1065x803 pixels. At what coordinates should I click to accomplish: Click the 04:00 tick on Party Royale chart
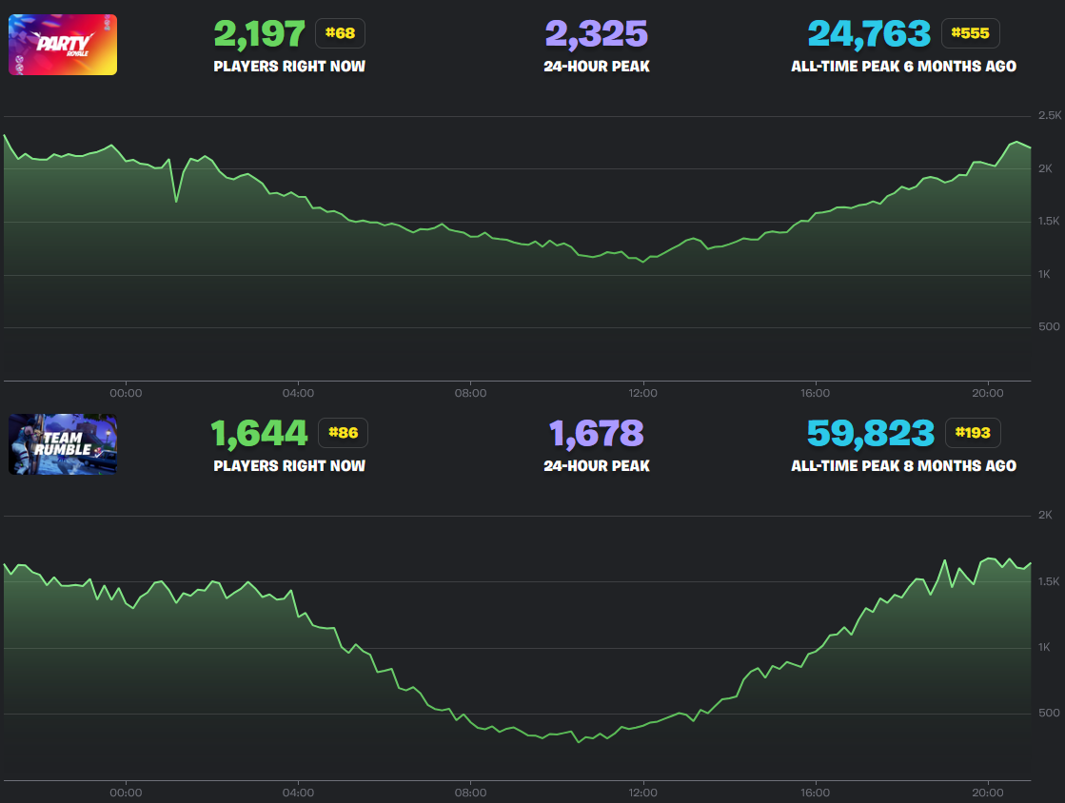tap(298, 393)
